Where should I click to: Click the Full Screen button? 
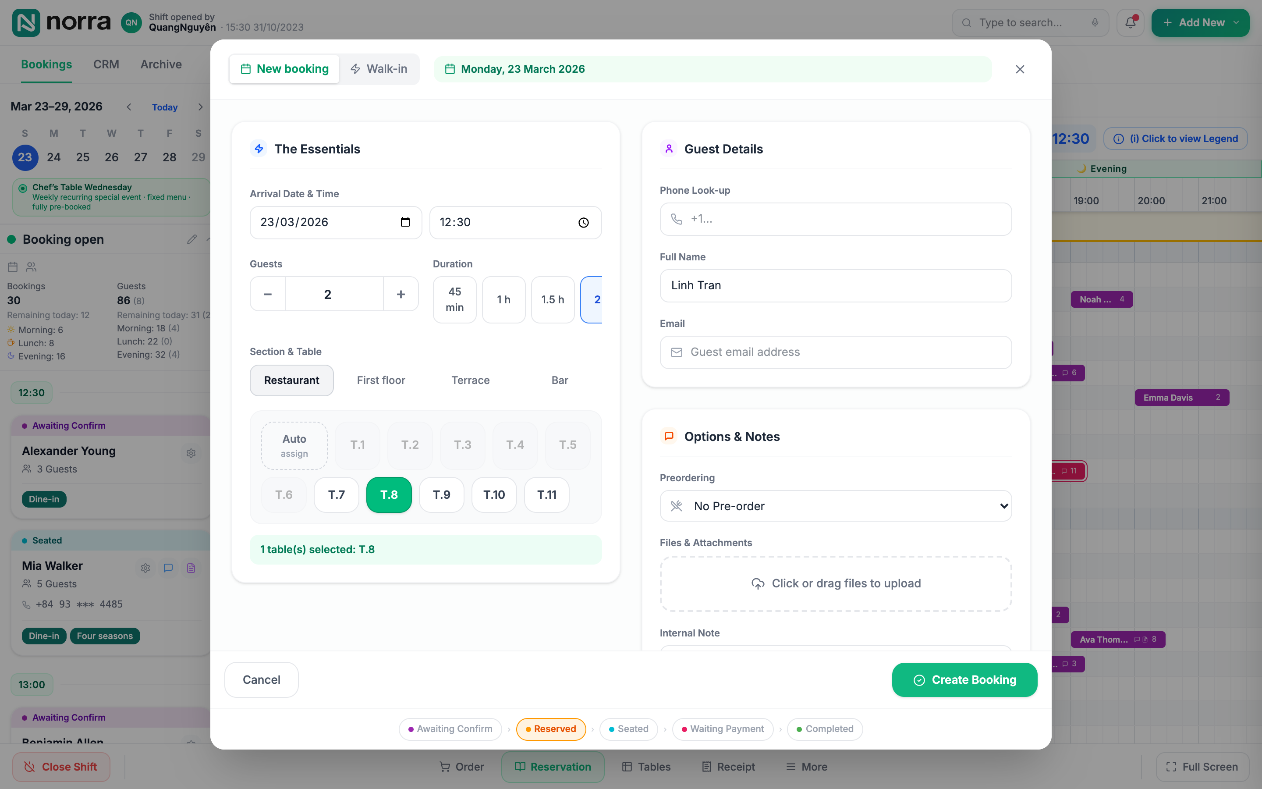1202,767
